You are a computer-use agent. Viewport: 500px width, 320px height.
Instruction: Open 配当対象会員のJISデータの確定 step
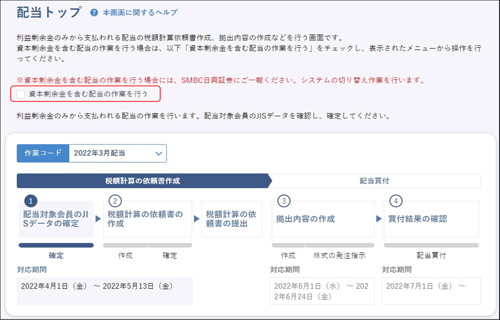click(x=56, y=219)
